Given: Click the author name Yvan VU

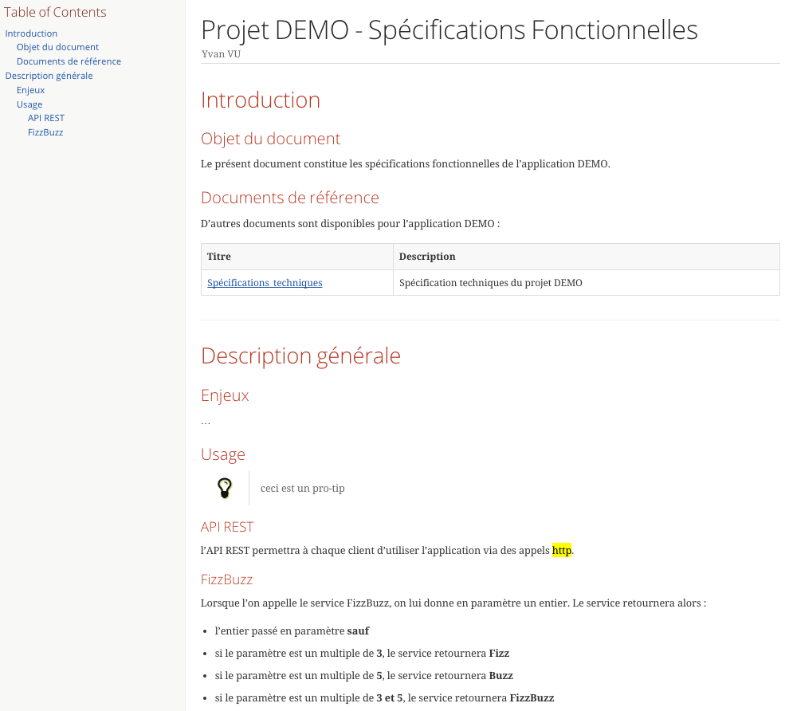Looking at the screenshot, I should coord(221,54).
